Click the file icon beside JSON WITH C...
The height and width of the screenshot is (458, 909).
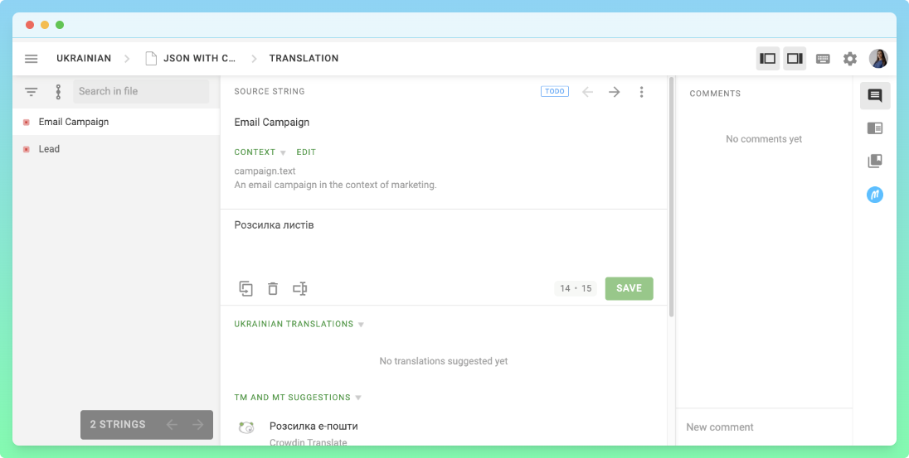151,59
